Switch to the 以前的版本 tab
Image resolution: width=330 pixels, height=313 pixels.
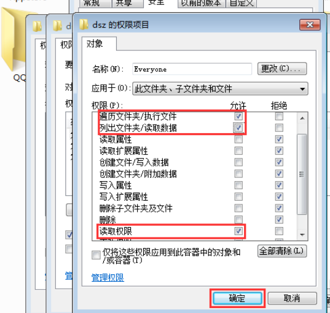pos(201,3)
